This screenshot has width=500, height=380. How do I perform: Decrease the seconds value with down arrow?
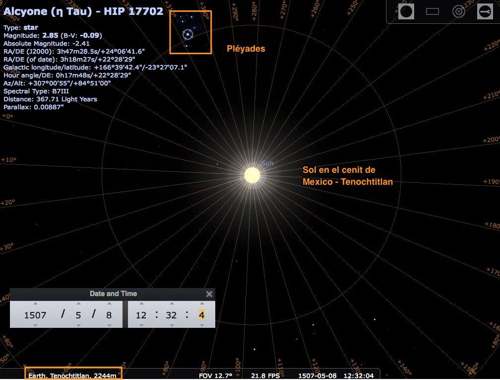(x=202, y=325)
